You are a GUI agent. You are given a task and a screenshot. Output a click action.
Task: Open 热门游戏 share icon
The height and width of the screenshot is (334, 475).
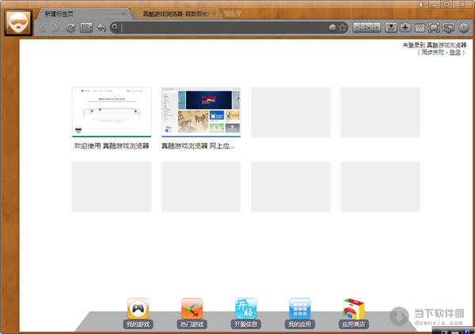(x=192, y=309)
